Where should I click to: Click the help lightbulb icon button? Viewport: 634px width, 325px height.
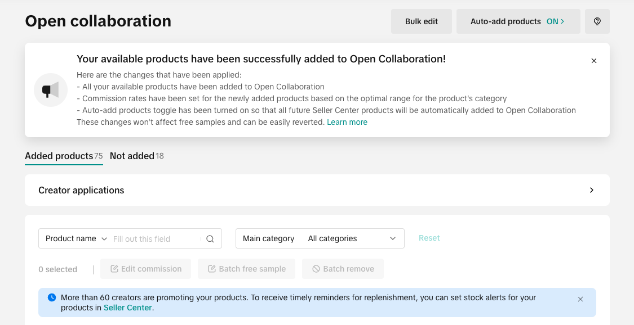click(x=597, y=21)
